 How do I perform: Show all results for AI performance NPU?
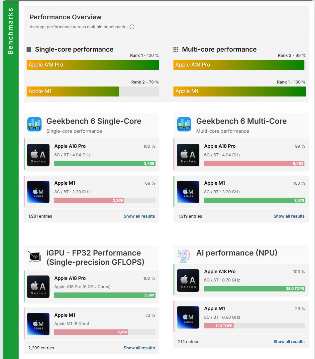(x=289, y=342)
